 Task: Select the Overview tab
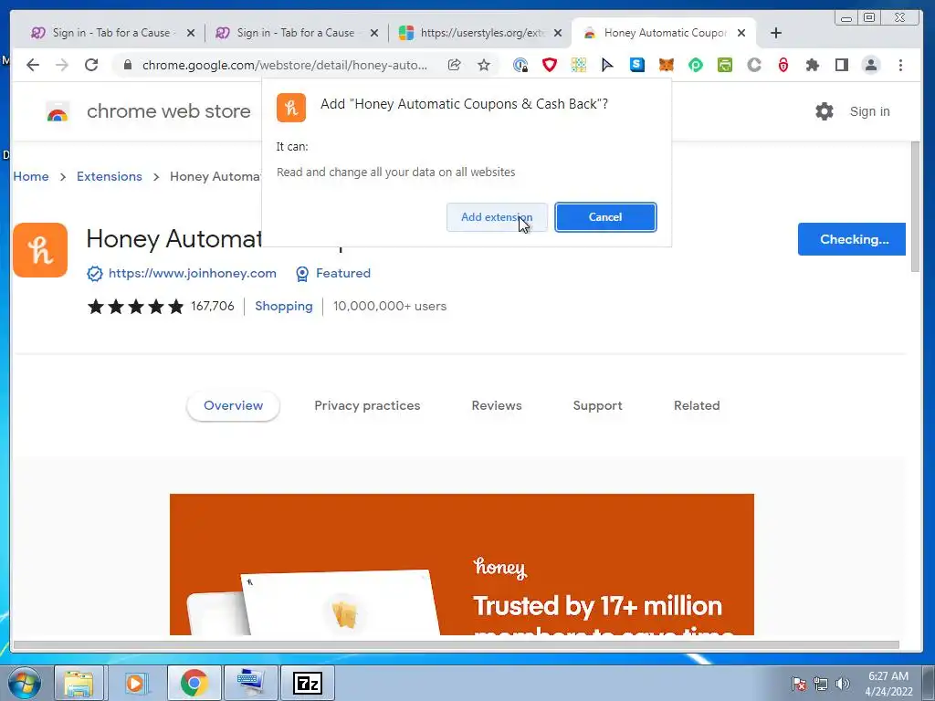pos(233,406)
